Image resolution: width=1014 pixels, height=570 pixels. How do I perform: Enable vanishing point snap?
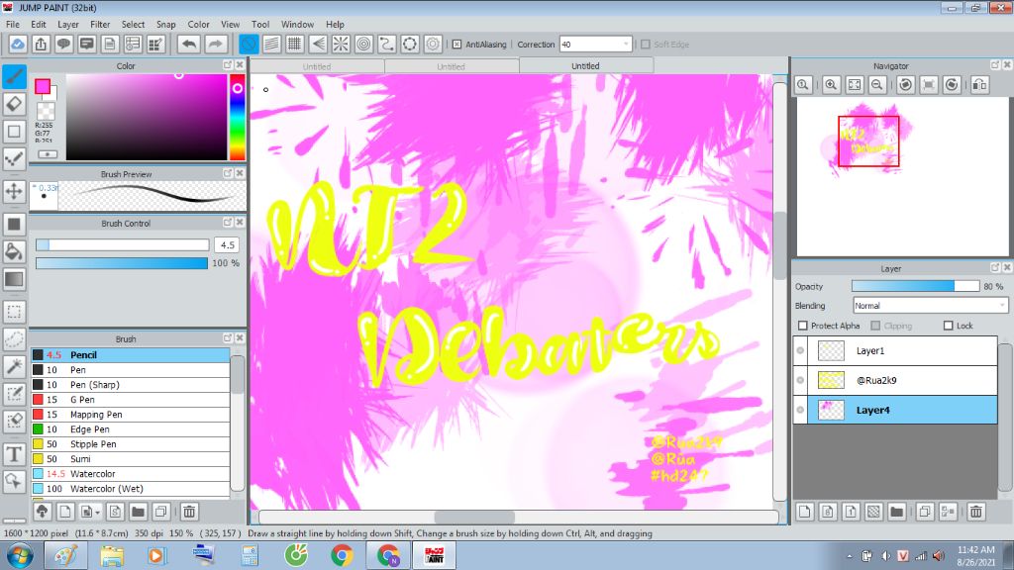click(318, 44)
